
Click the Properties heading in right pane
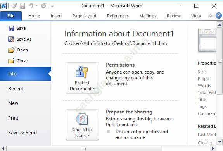[x=207, y=63]
